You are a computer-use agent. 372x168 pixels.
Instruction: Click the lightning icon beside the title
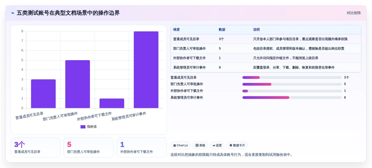(x=13, y=13)
